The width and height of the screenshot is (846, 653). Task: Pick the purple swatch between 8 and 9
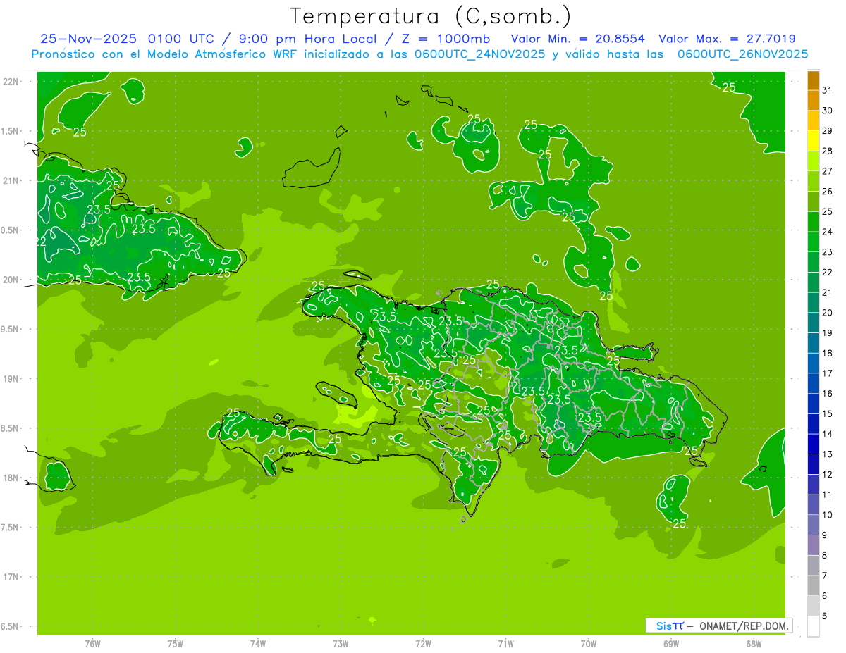813,545
